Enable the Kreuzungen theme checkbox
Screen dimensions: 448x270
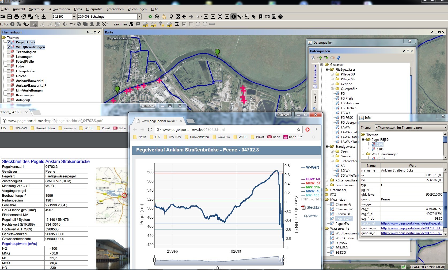click(x=9, y=95)
